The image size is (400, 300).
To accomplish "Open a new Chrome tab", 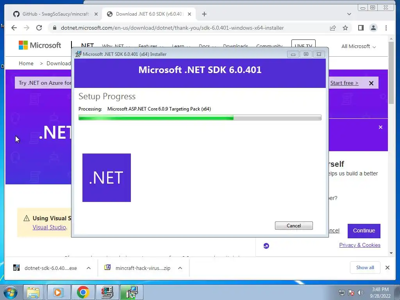I will (204, 14).
